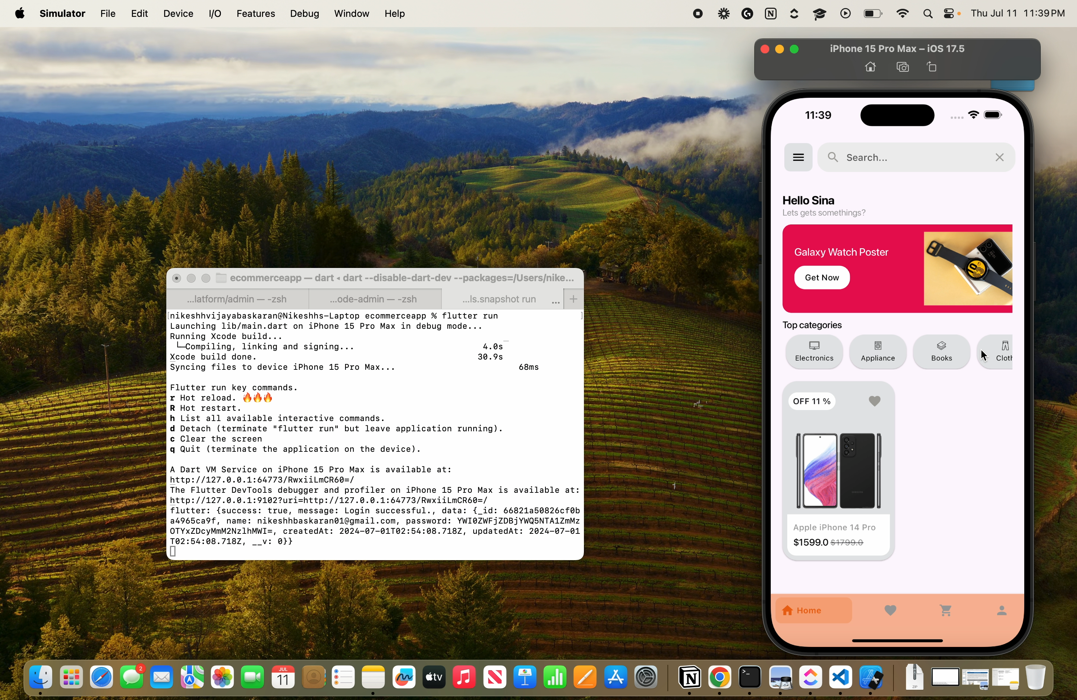
Task: Open Photos from the Dock
Action: point(223,677)
